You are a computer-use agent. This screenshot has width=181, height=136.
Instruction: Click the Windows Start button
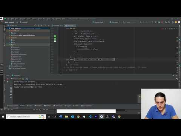tap(3, 117)
